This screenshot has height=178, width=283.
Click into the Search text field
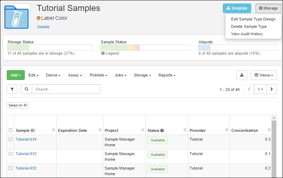coord(66,89)
